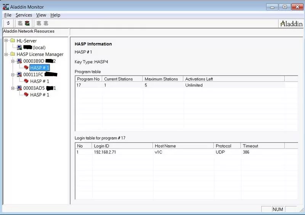
Task: Click the Timeout column header
Action: [x=263, y=146]
